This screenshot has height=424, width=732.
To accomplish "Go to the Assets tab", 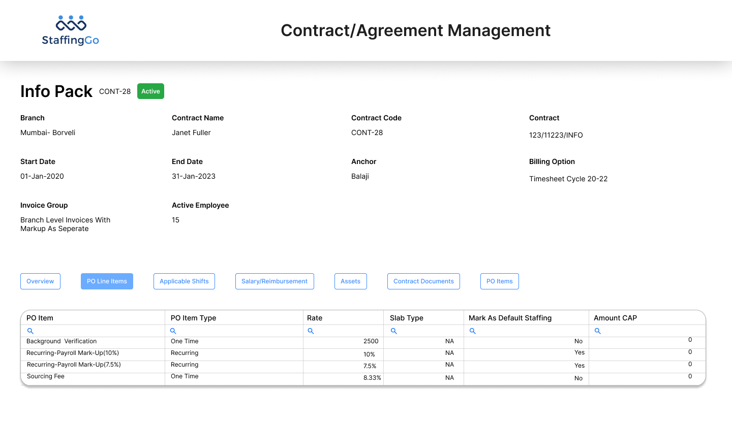I will click(350, 281).
